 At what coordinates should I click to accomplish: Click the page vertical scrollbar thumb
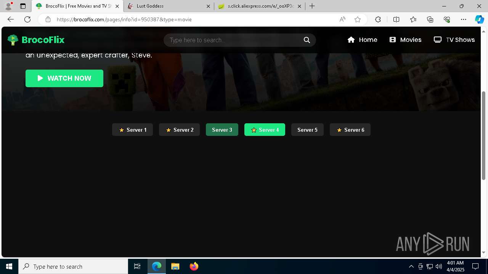pyautogui.click(x=484, y=135)
